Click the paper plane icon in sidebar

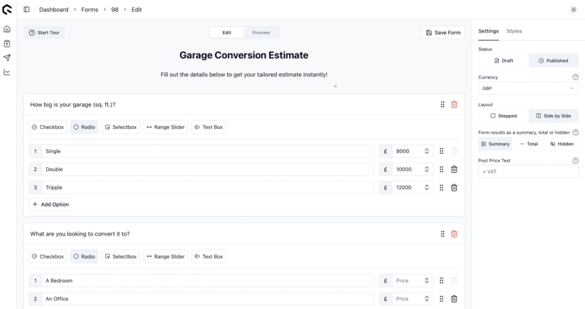tap(7, 58)
